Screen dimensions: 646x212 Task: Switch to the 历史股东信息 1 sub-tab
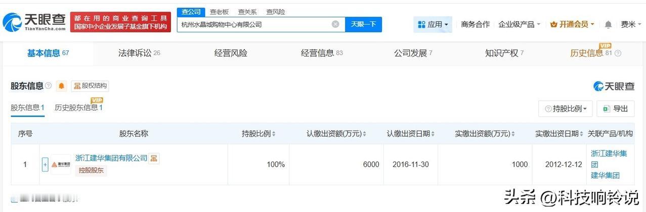[x=79, y=108]
